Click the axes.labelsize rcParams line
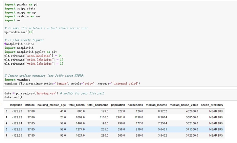237x143 pixels. tap(33, 56)
